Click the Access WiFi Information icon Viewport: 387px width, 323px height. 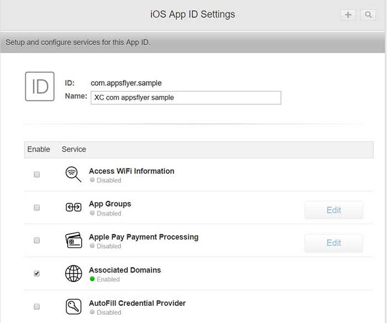74,175
